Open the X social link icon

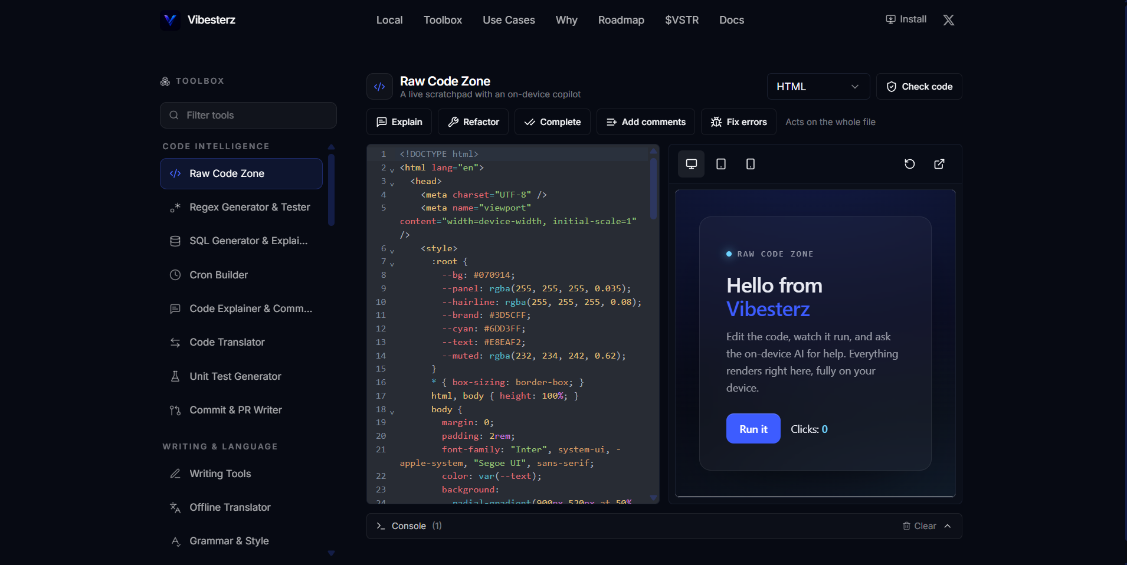[x=948, y=20]
